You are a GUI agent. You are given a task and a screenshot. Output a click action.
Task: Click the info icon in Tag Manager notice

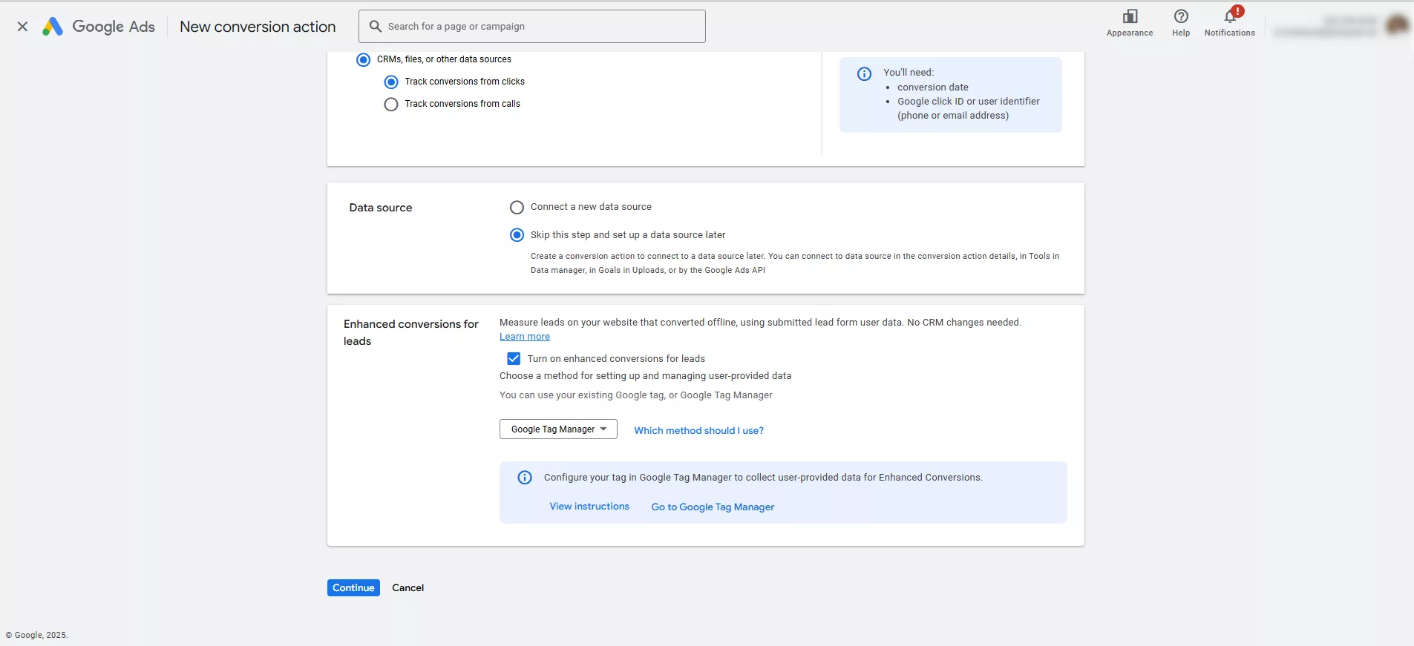tap(525, 478)
